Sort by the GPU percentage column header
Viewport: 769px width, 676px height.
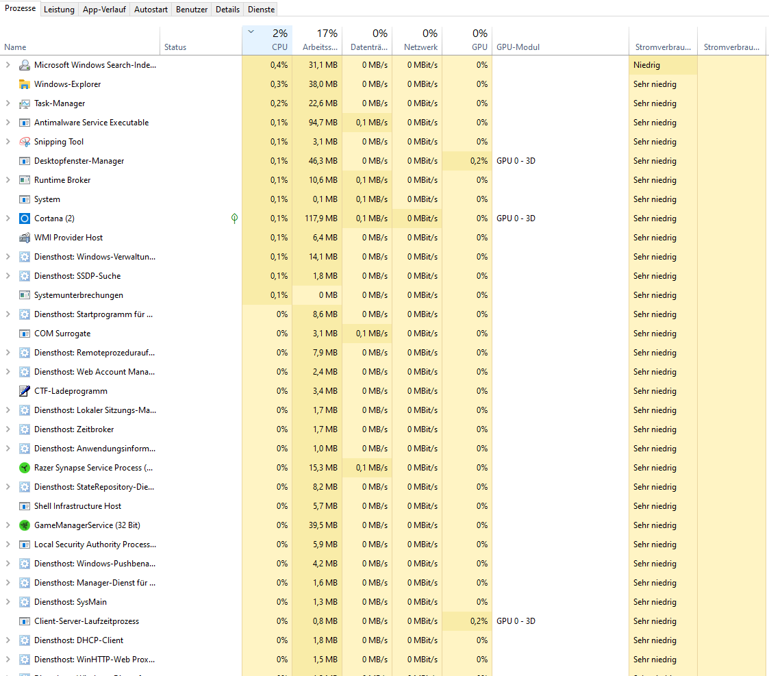[468, 40]
